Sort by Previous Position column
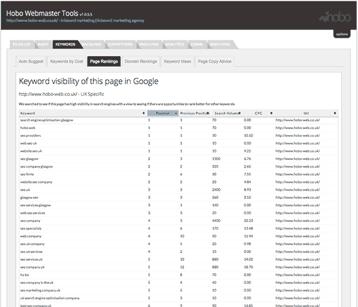 (195, 113)
